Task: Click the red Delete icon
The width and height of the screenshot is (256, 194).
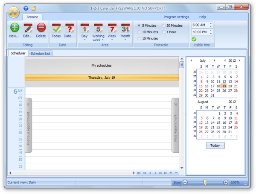Action: pyautogui.click(x=41, y=28)
